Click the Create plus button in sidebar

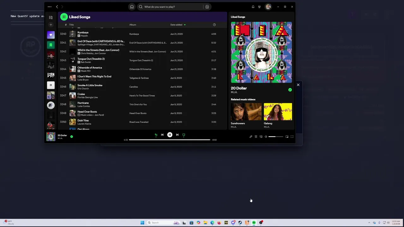pos(51,25)
